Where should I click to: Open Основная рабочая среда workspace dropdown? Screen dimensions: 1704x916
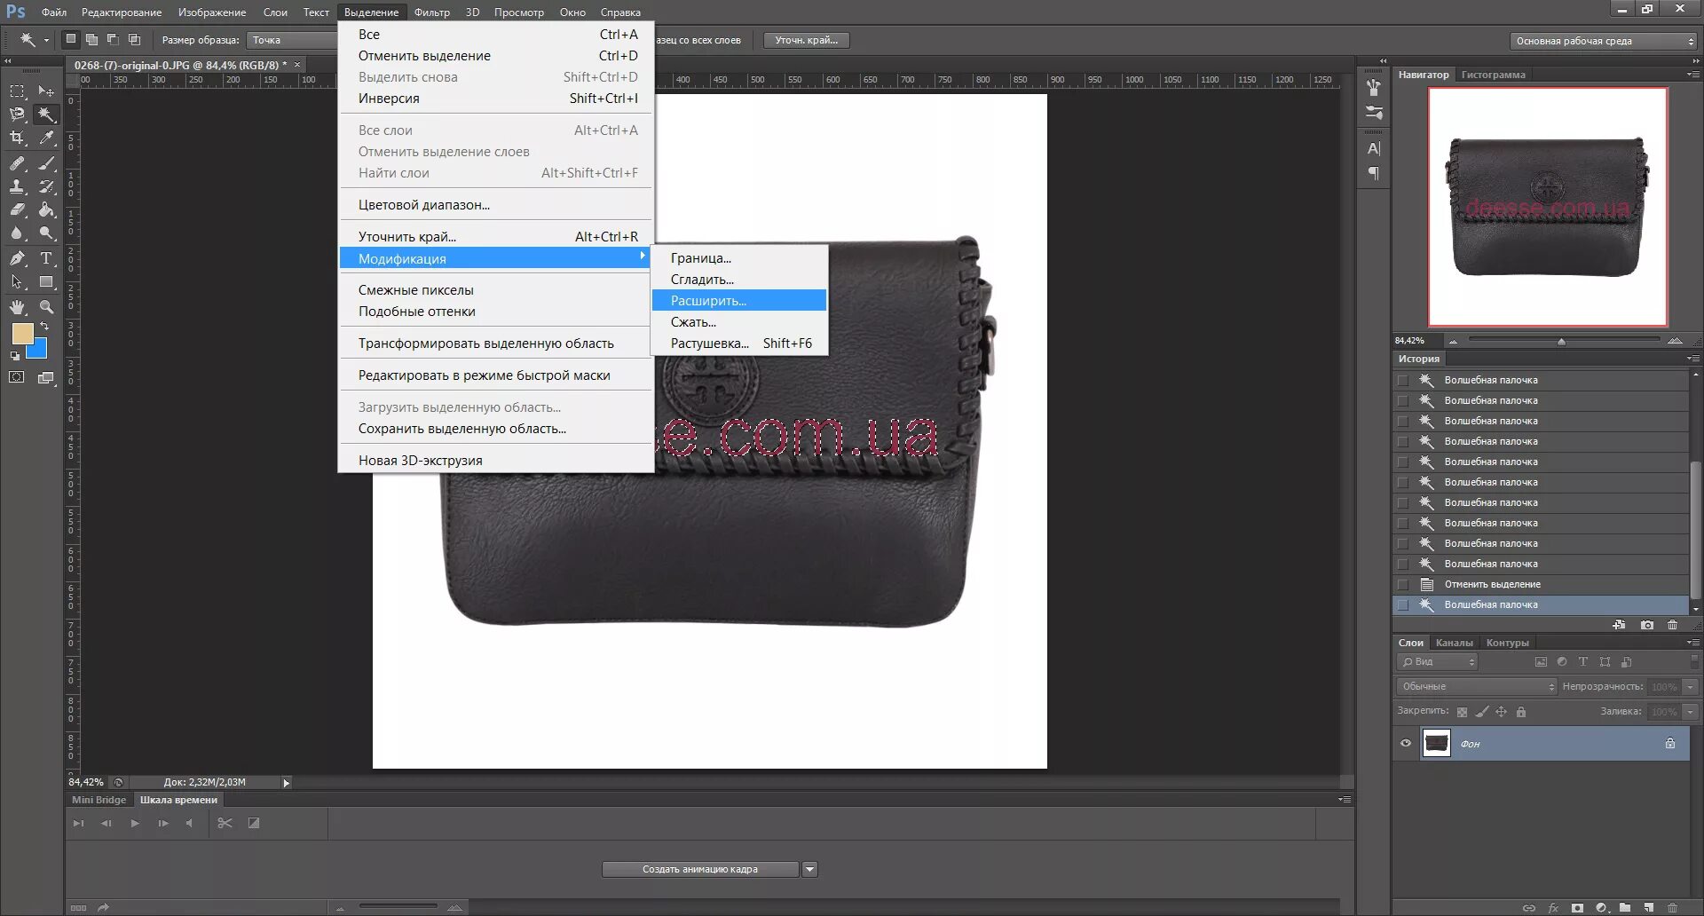[x=1603, y=41]
